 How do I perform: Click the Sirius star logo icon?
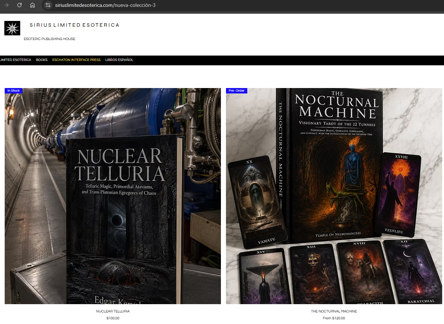(12, 28)
